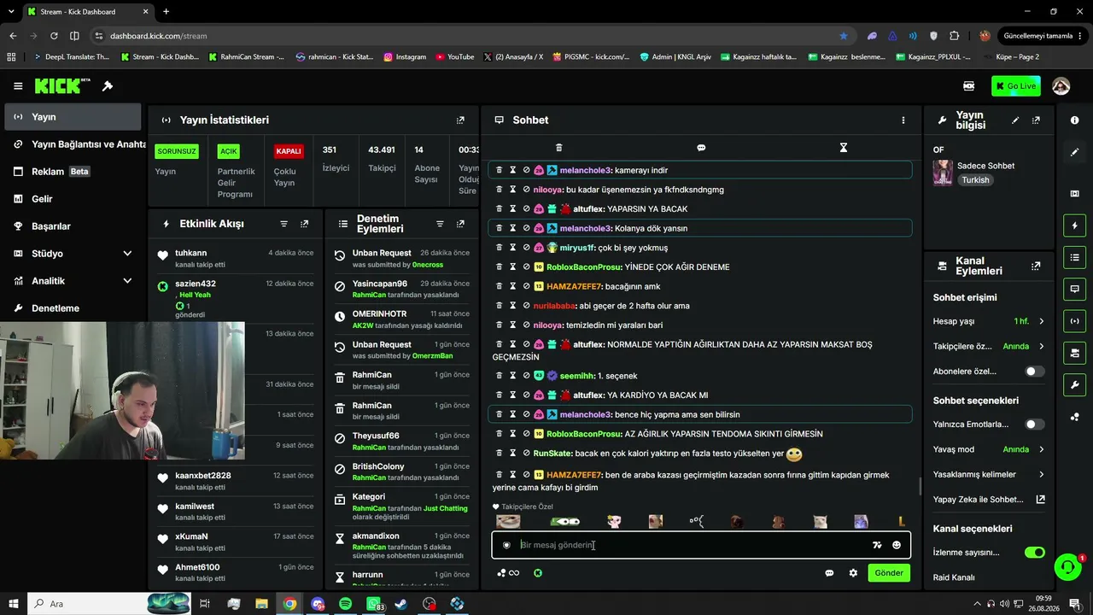Click the trash icon in the chat toolbar
Viewport: 1093px width, 615px height.
coord(558,148)
